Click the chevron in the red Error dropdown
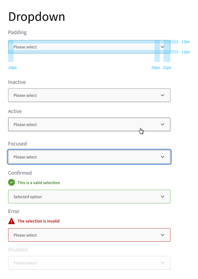This screenshot has height=279, width=198. [x=162, y=235]
